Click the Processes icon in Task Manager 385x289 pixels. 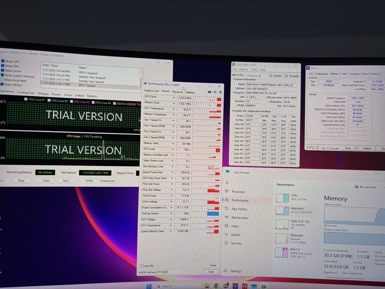(227, 191)
